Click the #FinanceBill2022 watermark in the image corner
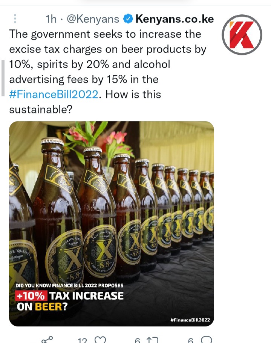 click(x=190, y=320)
